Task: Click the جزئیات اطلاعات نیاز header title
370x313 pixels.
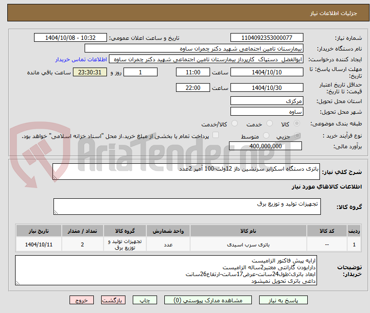Action: tap(334, 13)
